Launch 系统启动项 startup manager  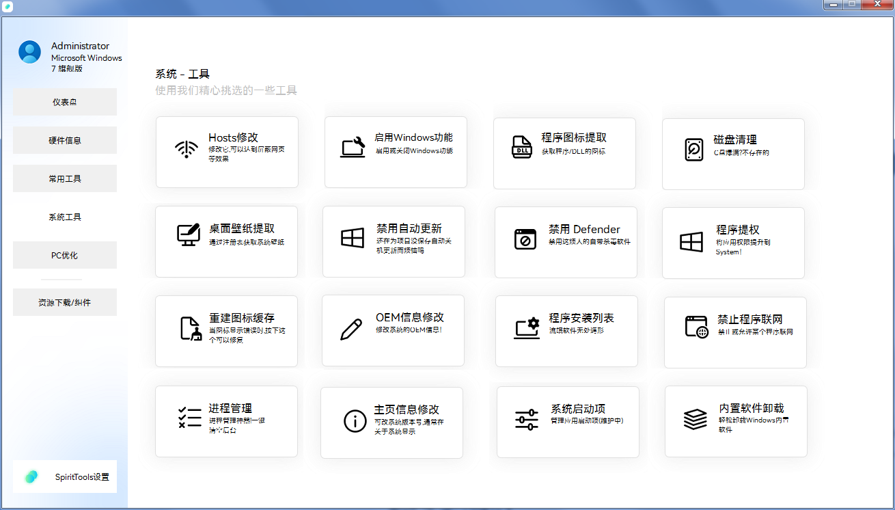coord(568,422)
